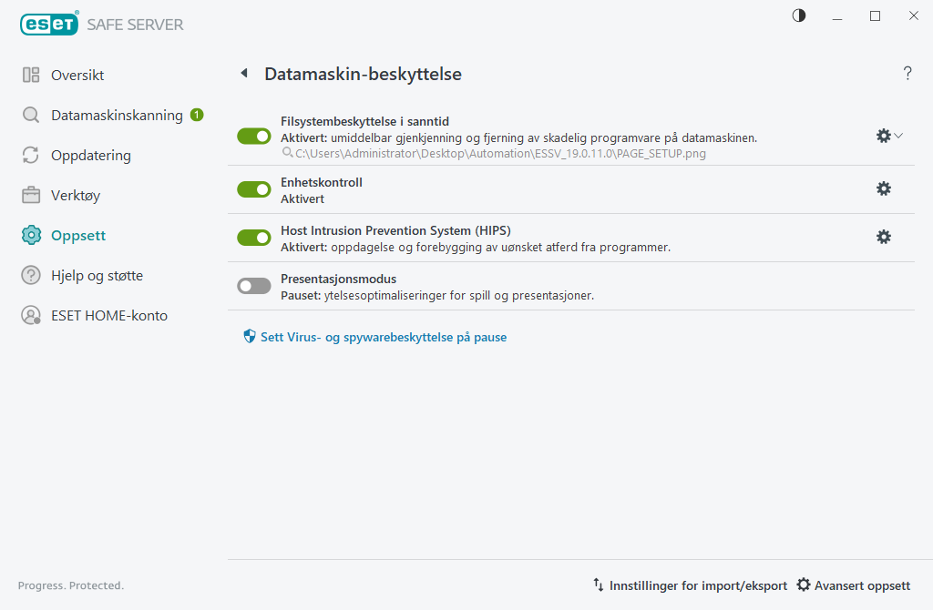Collapse Datamaskin-beskyttelse with the back arrow
The image size is (933, 610).
coord(243,73)
